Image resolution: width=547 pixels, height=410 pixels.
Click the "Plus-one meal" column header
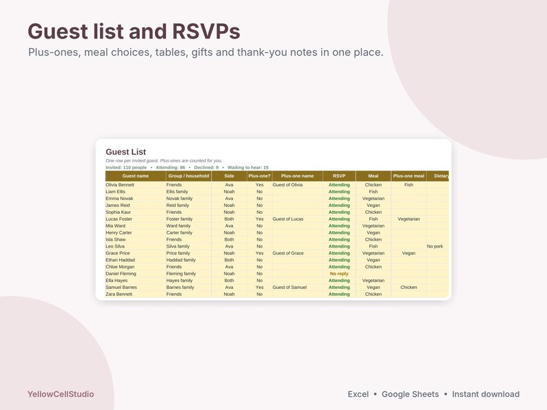[x=409, y=176]
